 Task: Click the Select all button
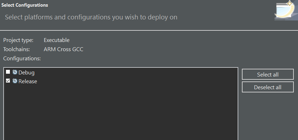click(x=268, y=74)
